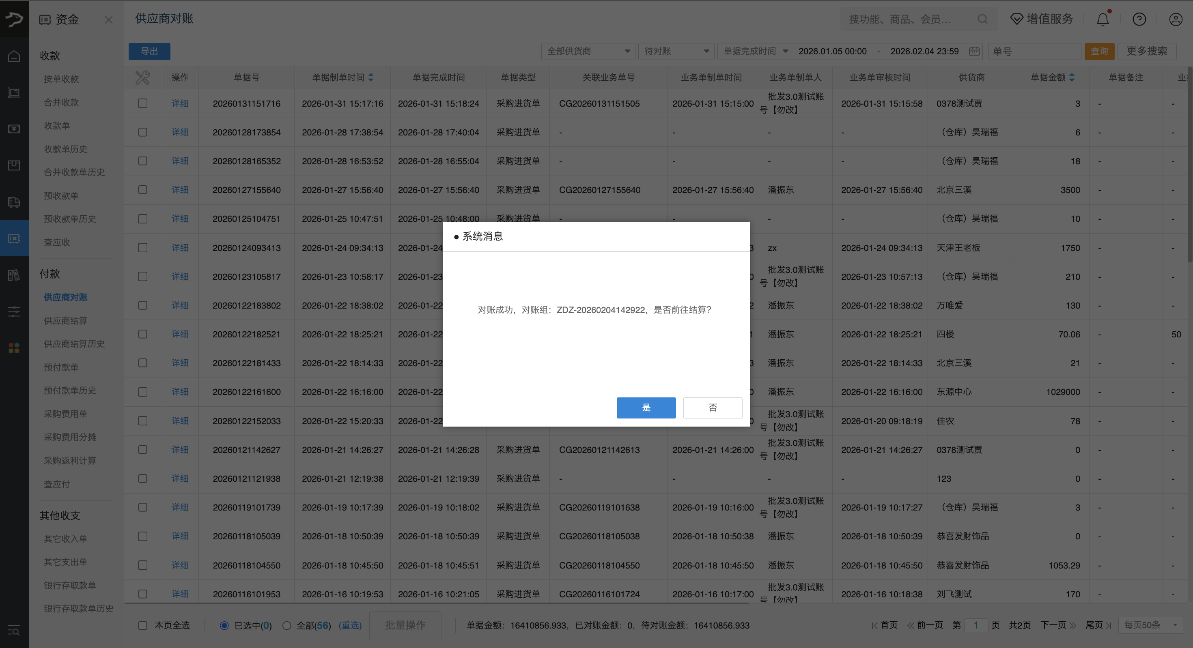The image size is (1193, 648).
Task: Click the delivery truck sidebar icon
Action: coord(14,202)
